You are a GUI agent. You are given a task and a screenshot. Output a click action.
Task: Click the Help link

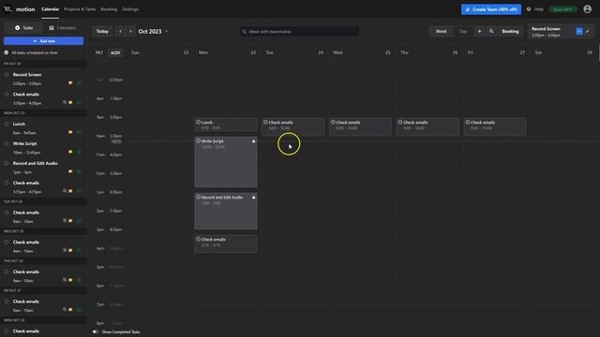538,9
